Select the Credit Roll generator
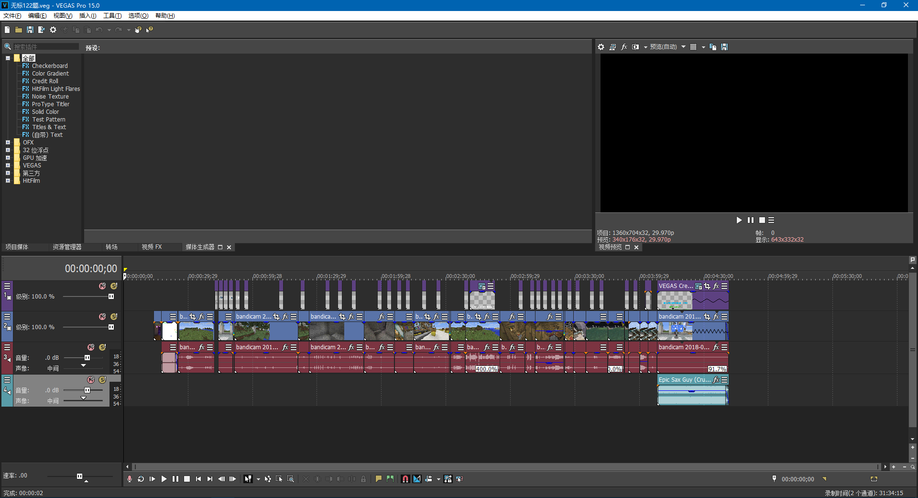The width and height of the screenshot is (918, 498). click(x=45, y=81)
